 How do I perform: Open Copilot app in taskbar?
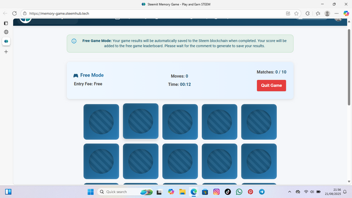(x=171, y=192)
